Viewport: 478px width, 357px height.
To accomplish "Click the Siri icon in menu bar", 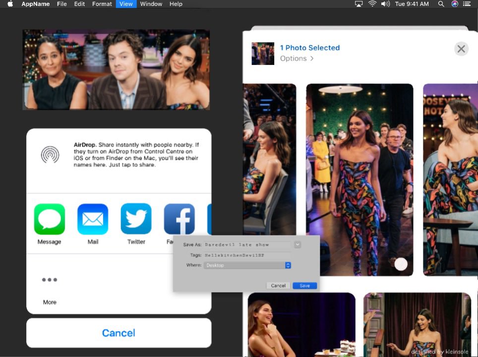I will click(x=455, y=4).
